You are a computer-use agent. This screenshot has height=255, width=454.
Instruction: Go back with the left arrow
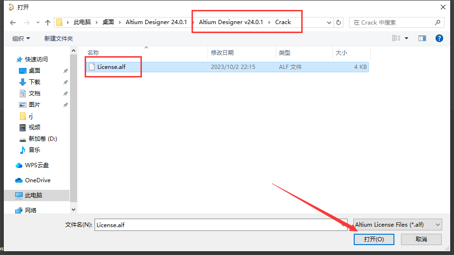pos(13,23)
